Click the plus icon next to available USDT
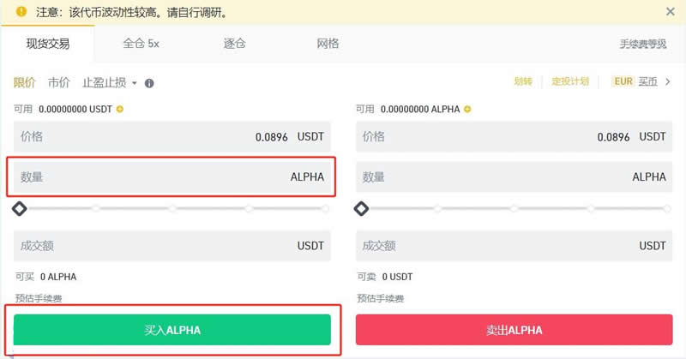 coord(120,109)
